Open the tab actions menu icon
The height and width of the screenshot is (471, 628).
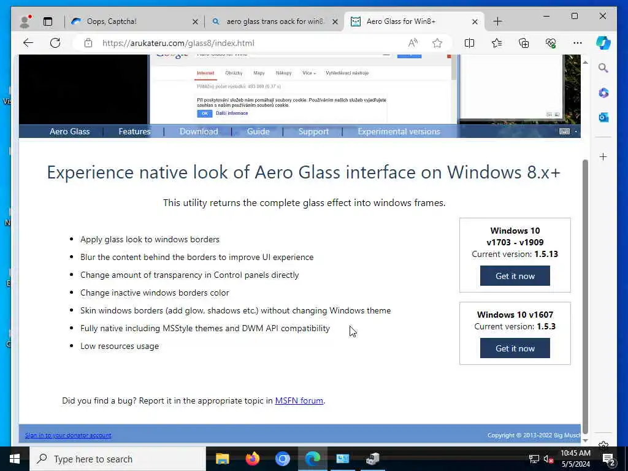48,21
